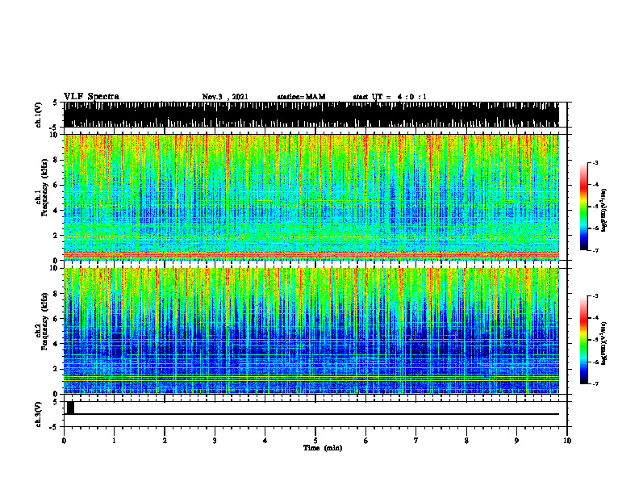This screenshot has height=494, width=639.
Task: Click the ch.1 voltage waveform strip
Action: (x=311, y=115)
